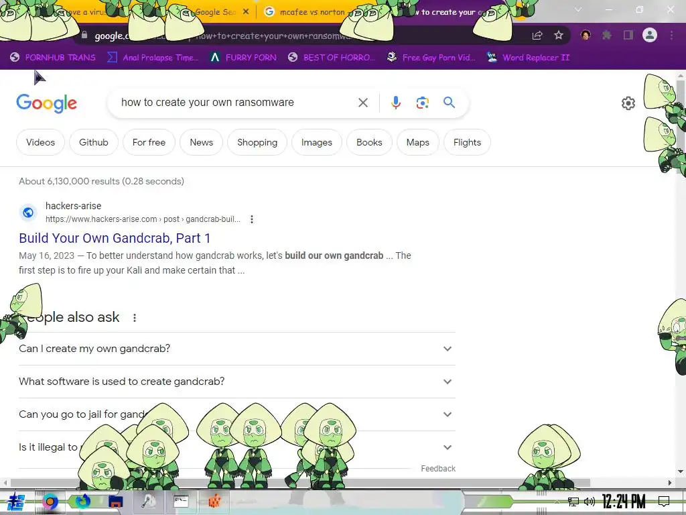This screenshot has width=686, height=515.
Task: Submit search with the blue magnifier icon
Action: click(x=450, y=103)
